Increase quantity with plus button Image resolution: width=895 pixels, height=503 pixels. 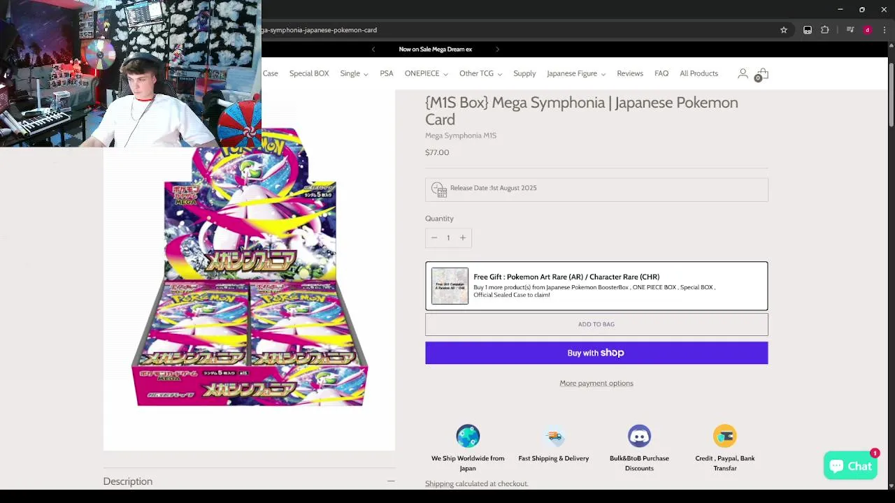(x=462, y=238)
